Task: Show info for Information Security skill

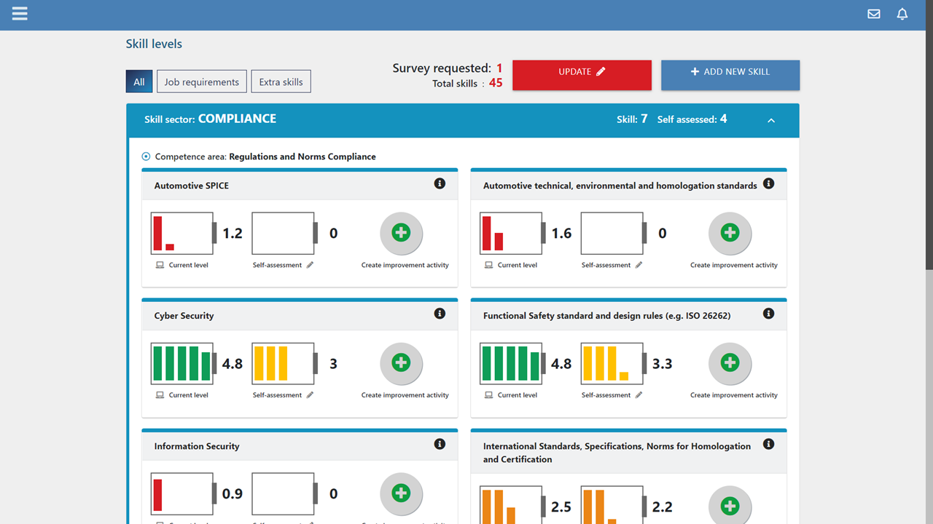Action: pos(440,444)
